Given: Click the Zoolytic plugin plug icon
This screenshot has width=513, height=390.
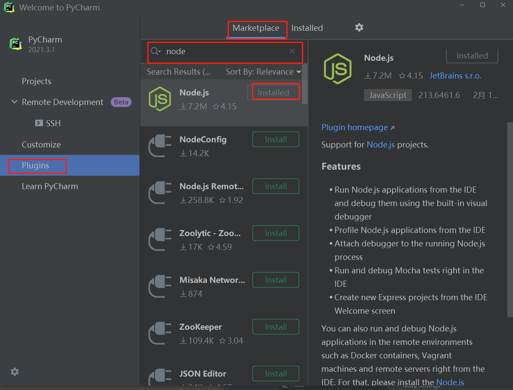Looking at the screenshot, I should click(x=160, y=240).
